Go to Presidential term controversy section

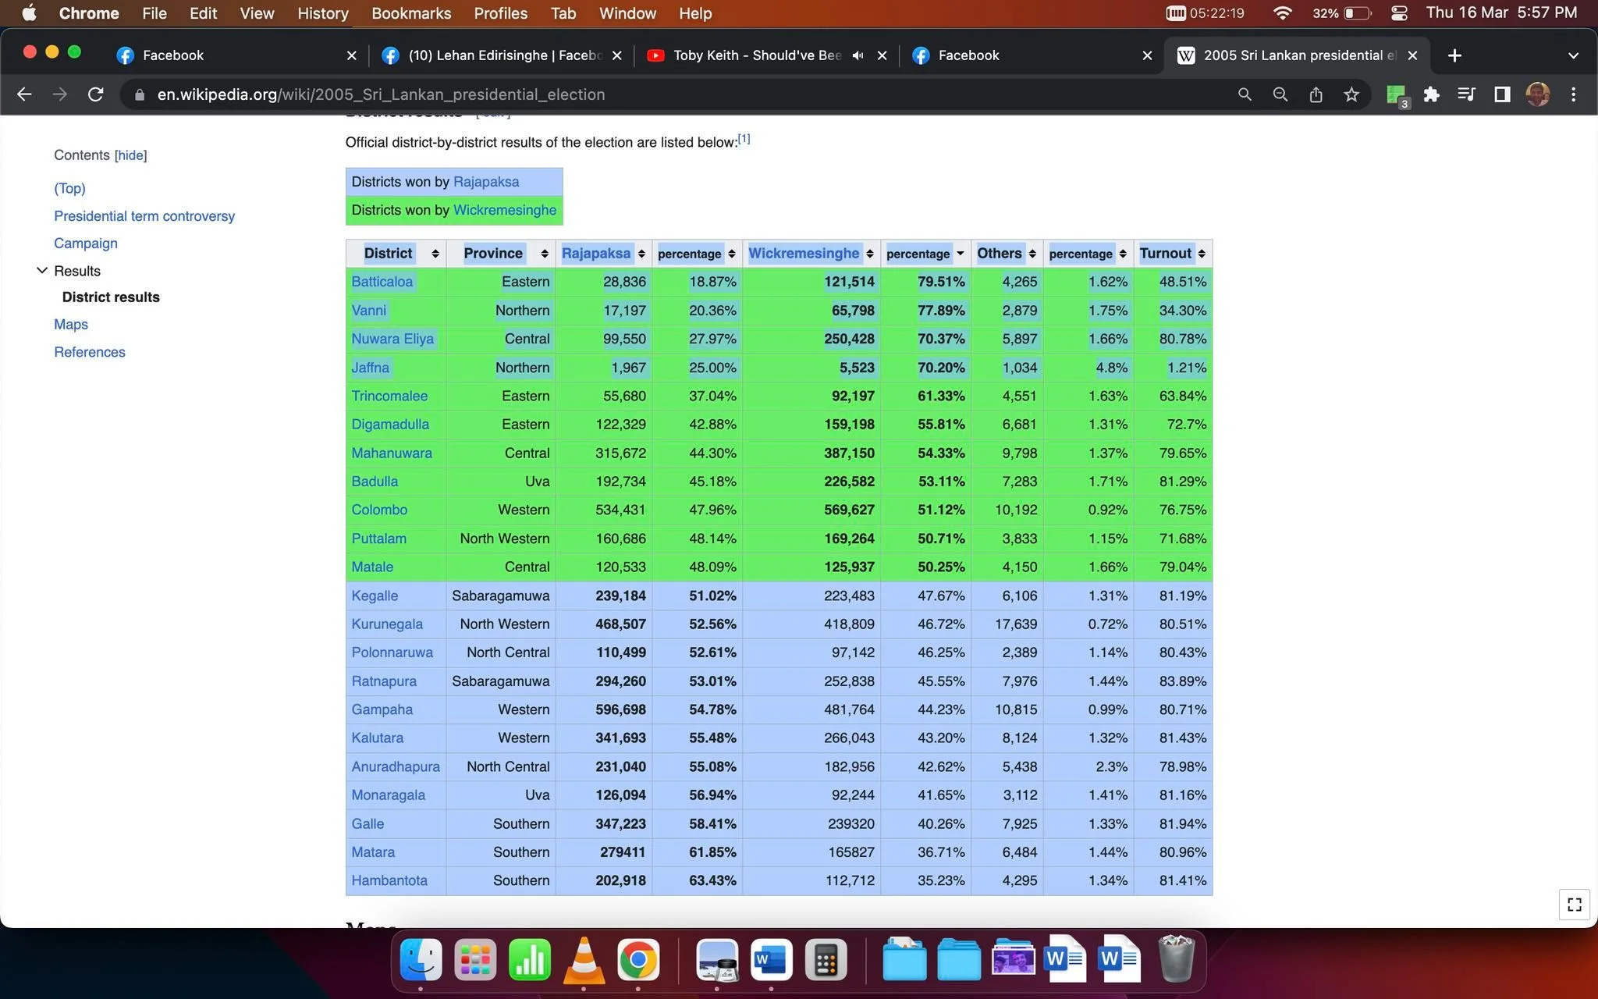pos(144,216)
